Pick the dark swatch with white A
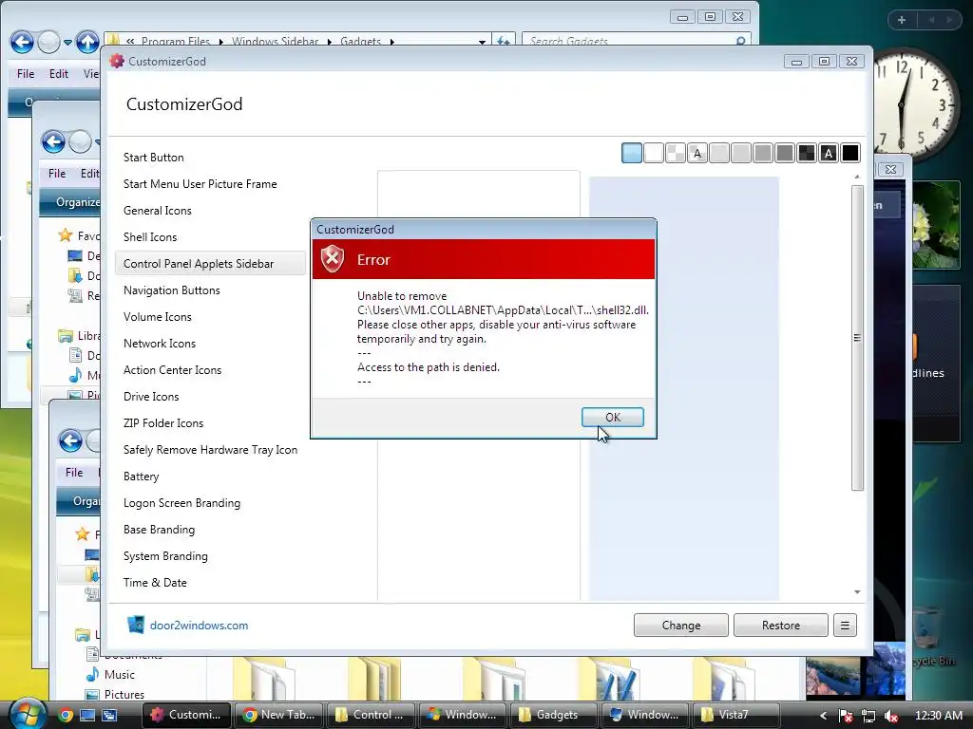The height and width of the screenshot is (729, 973). point(829,153)
